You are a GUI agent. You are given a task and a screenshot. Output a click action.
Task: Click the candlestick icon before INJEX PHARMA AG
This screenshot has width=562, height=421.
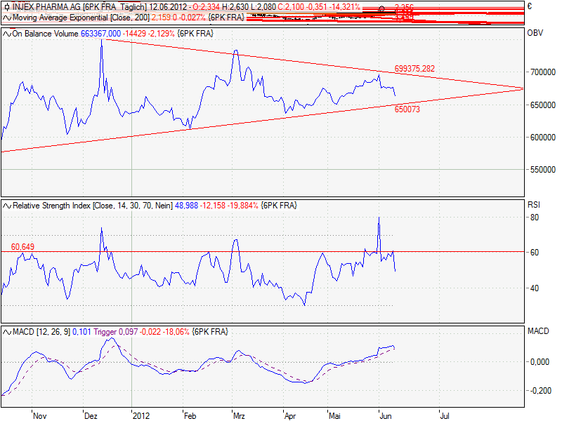pos(7,7)
